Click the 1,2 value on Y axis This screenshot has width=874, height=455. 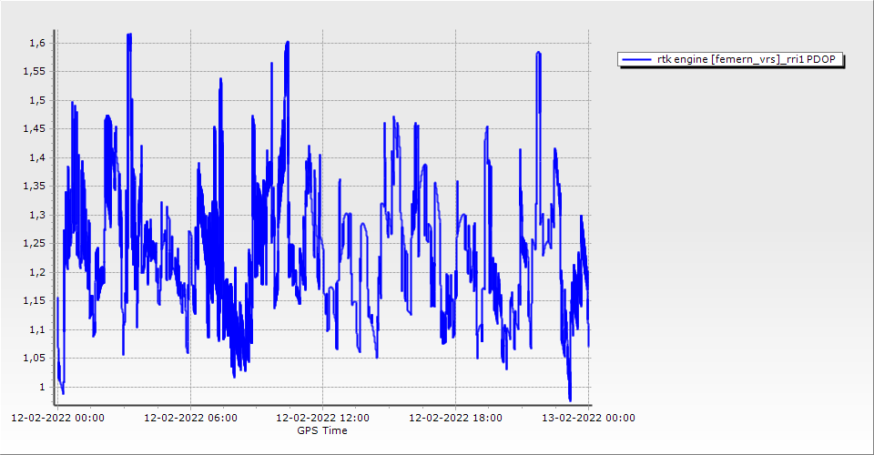point(36,272)
